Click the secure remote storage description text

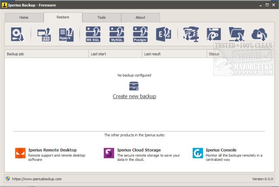coord(148,157)
